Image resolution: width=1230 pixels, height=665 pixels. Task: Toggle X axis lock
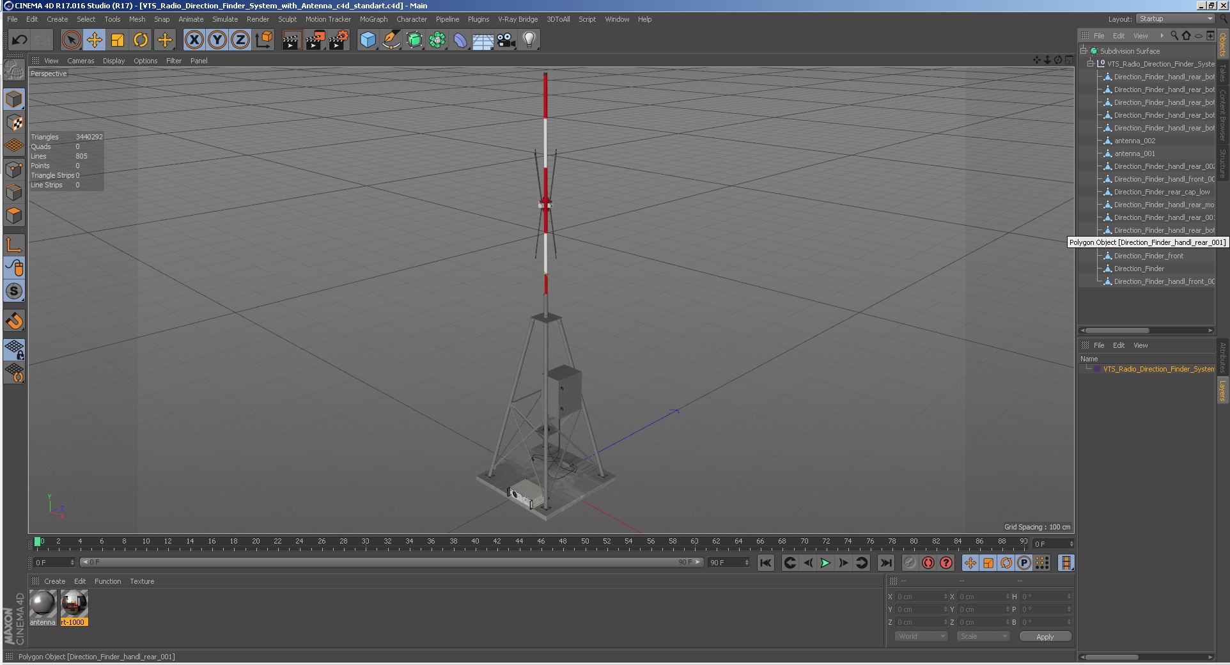click(194, 40)
